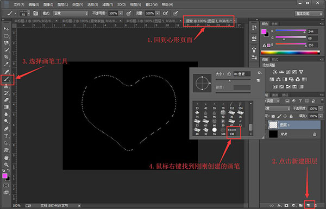Image resolution: width=326 pixels, height=209 pixels.
Task: Click the R channel color slider
Action: pos(291,31)
